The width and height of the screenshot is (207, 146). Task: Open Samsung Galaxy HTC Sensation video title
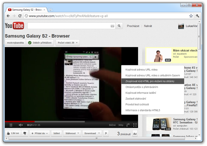pos(185,121)
